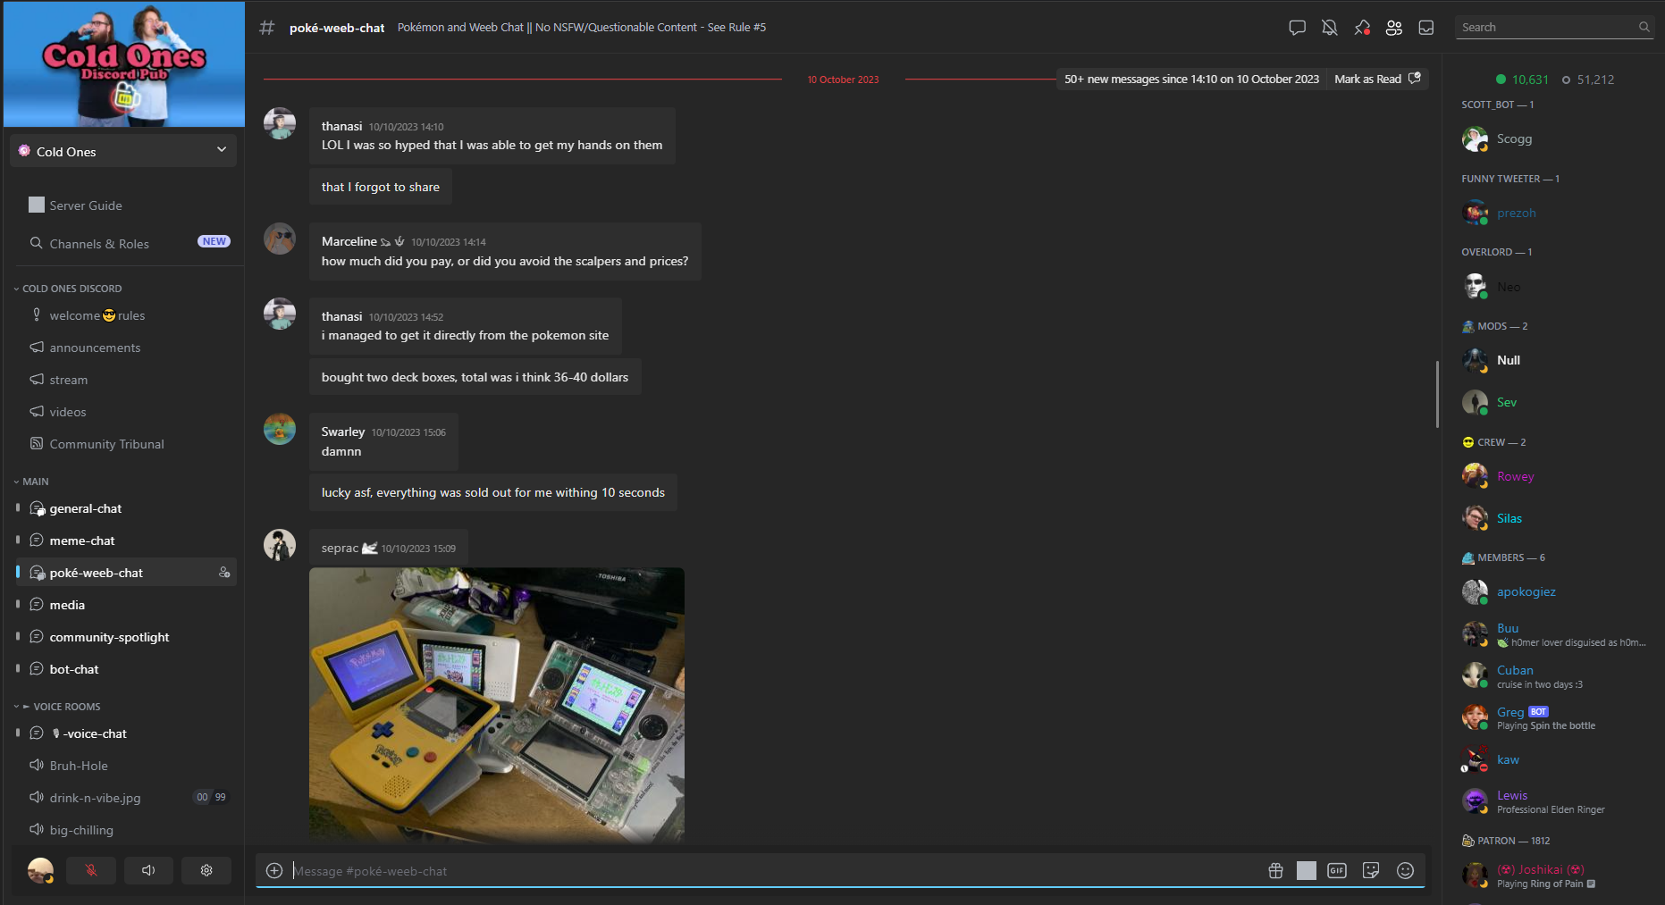
Task: Toggle the member list panel
Action: 1394,28
